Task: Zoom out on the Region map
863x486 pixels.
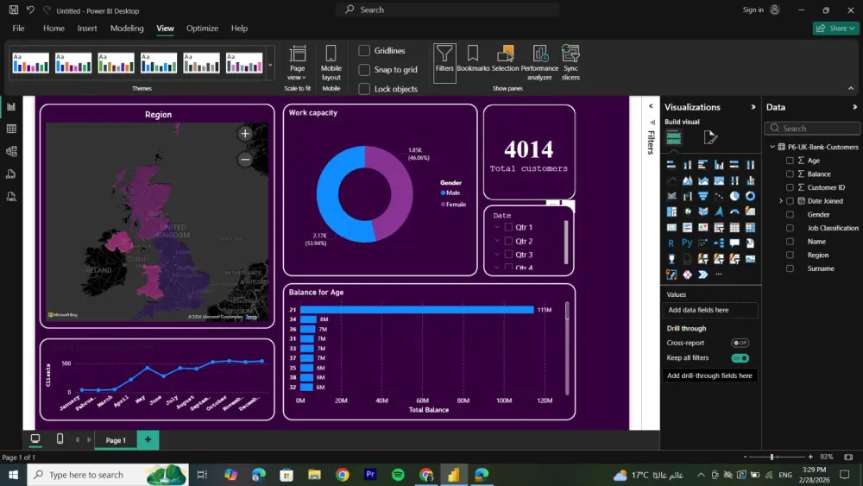Action: [245, 160]
